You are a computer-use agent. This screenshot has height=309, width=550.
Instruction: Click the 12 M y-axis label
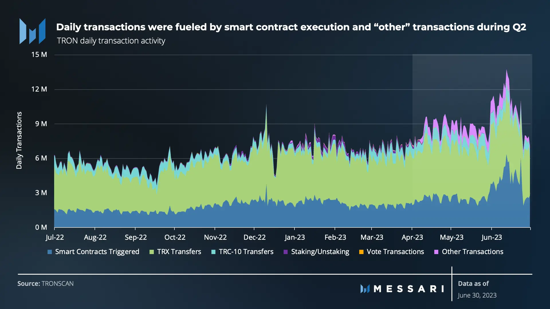[x=39, y=89]
